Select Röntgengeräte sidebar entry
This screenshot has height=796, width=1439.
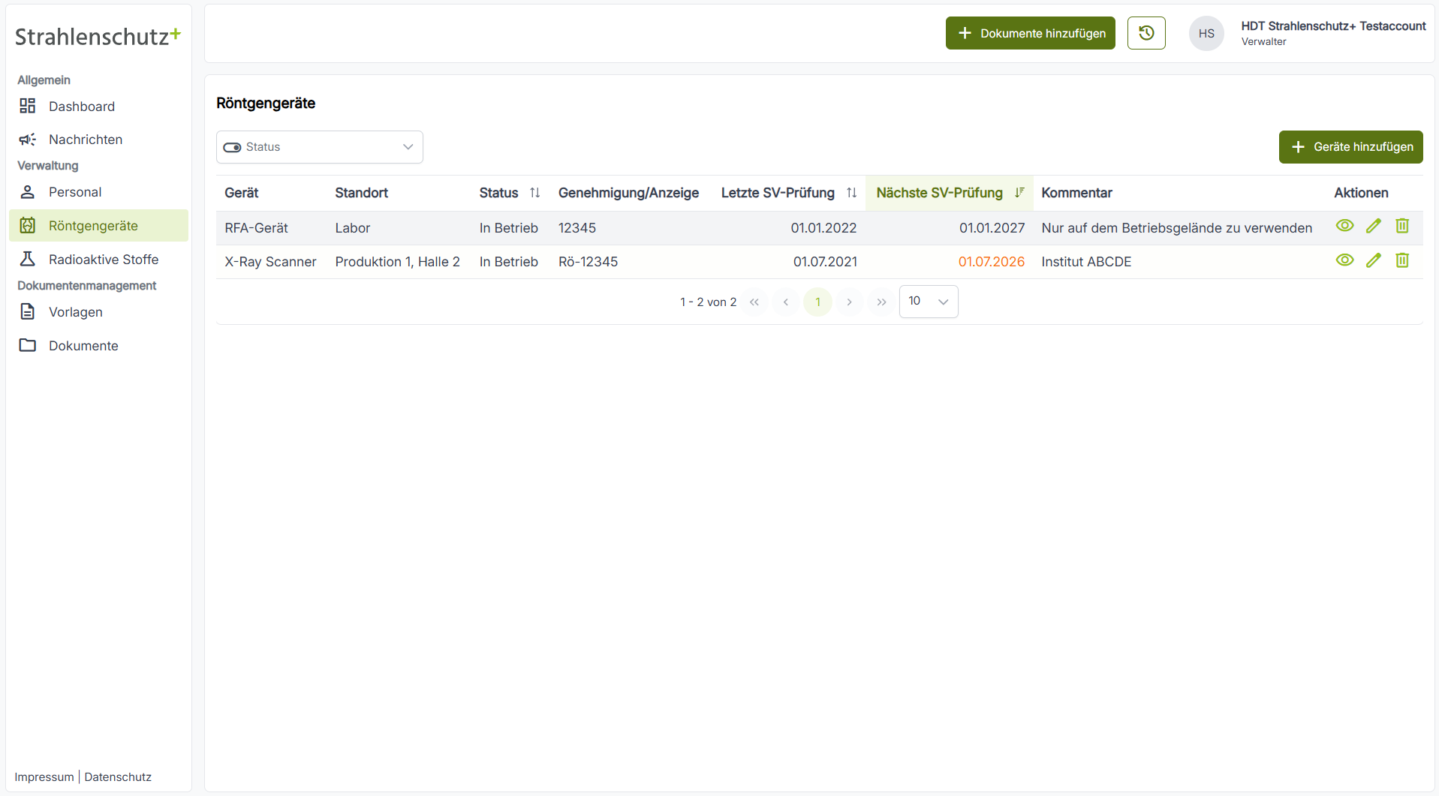[x=98, y=226]
